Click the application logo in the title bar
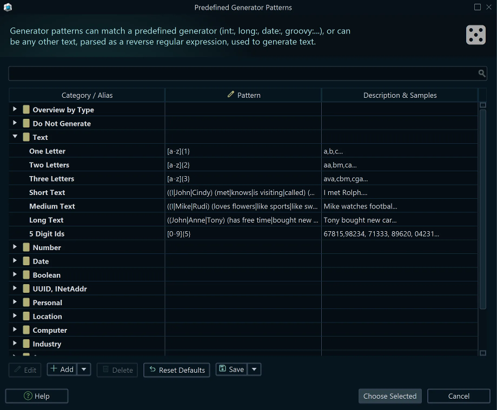The image size is (497, 410). pos(8,8)
